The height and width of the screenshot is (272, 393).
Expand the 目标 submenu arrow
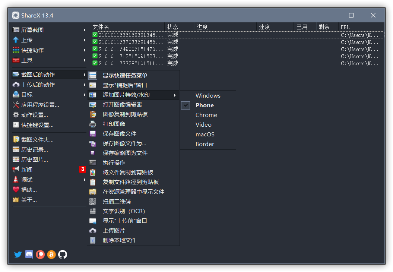pos(85,95)
